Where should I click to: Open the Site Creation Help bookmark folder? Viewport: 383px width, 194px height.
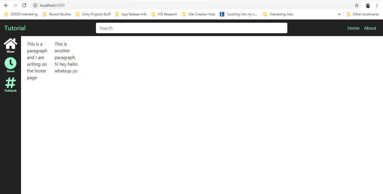pos(199,14)
